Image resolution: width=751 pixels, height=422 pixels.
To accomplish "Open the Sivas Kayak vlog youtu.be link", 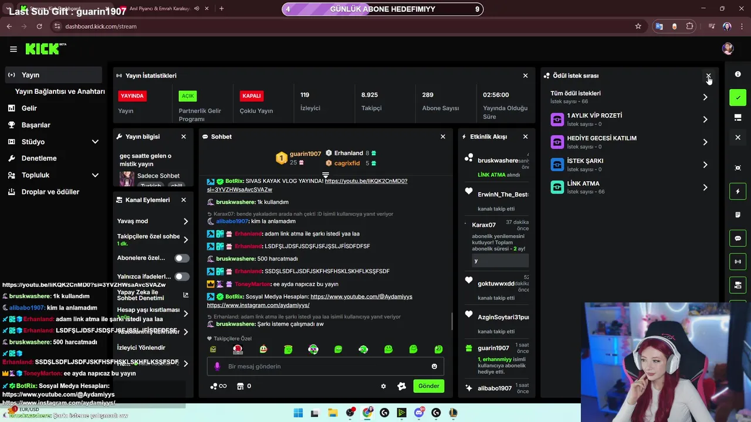I will [x=307, y=185].
